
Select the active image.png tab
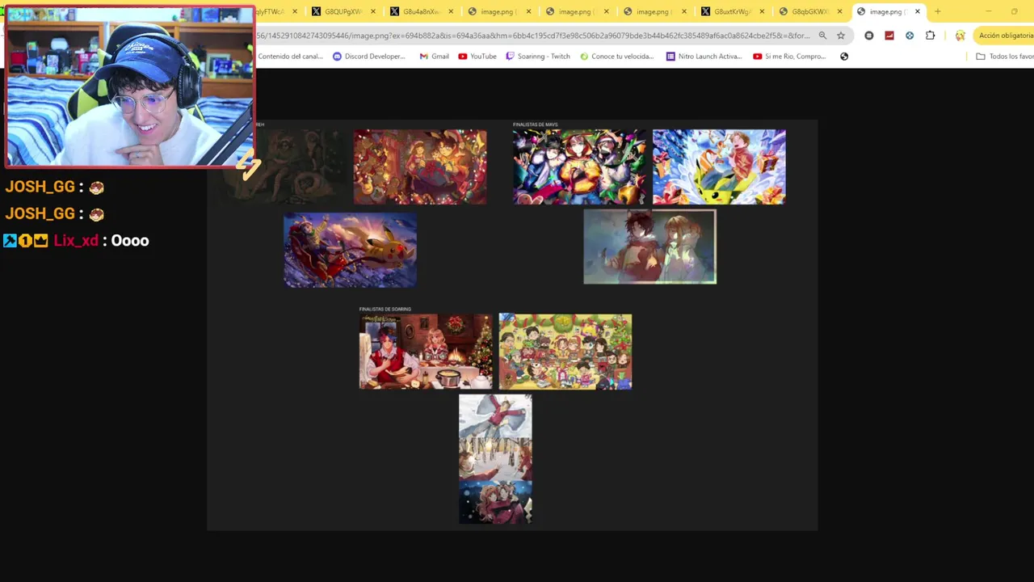click(x=887, y=11)
